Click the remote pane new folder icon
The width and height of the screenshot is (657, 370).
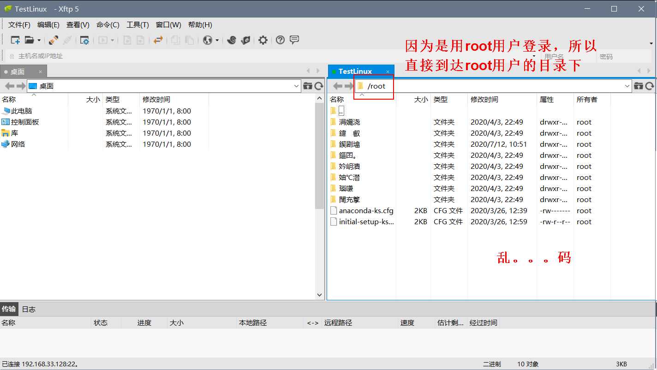(x=639, y=86)
